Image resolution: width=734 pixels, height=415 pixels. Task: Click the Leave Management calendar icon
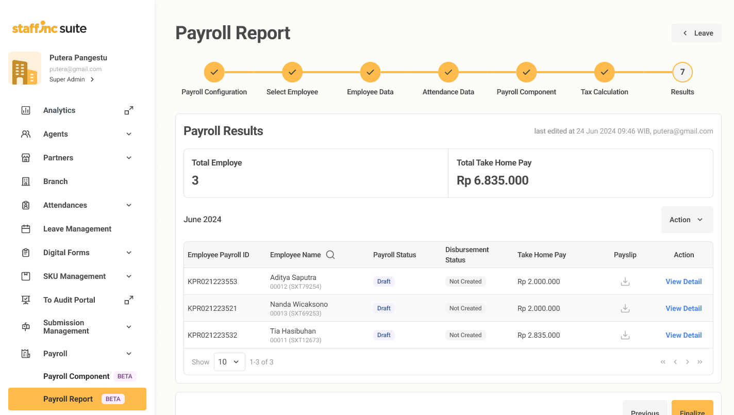point(26,229)
